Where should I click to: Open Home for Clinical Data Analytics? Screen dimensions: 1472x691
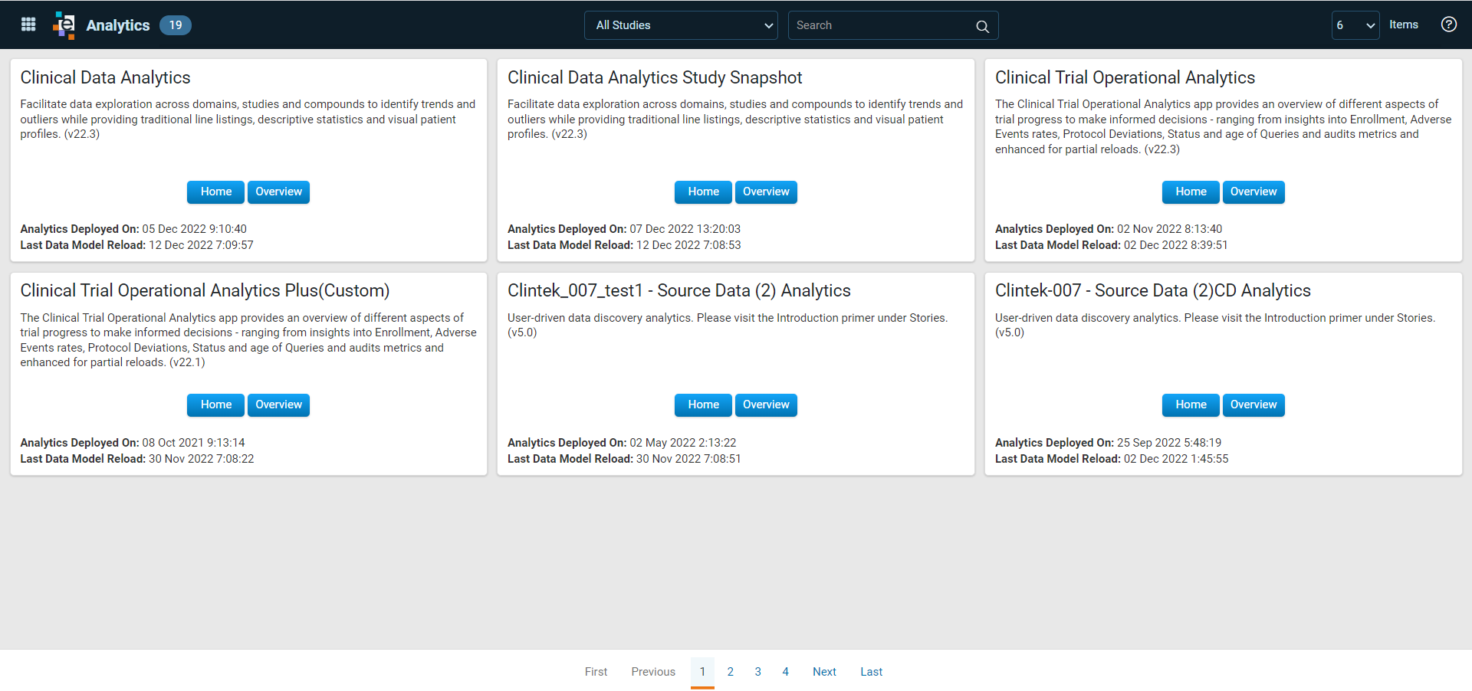(215, 192)
